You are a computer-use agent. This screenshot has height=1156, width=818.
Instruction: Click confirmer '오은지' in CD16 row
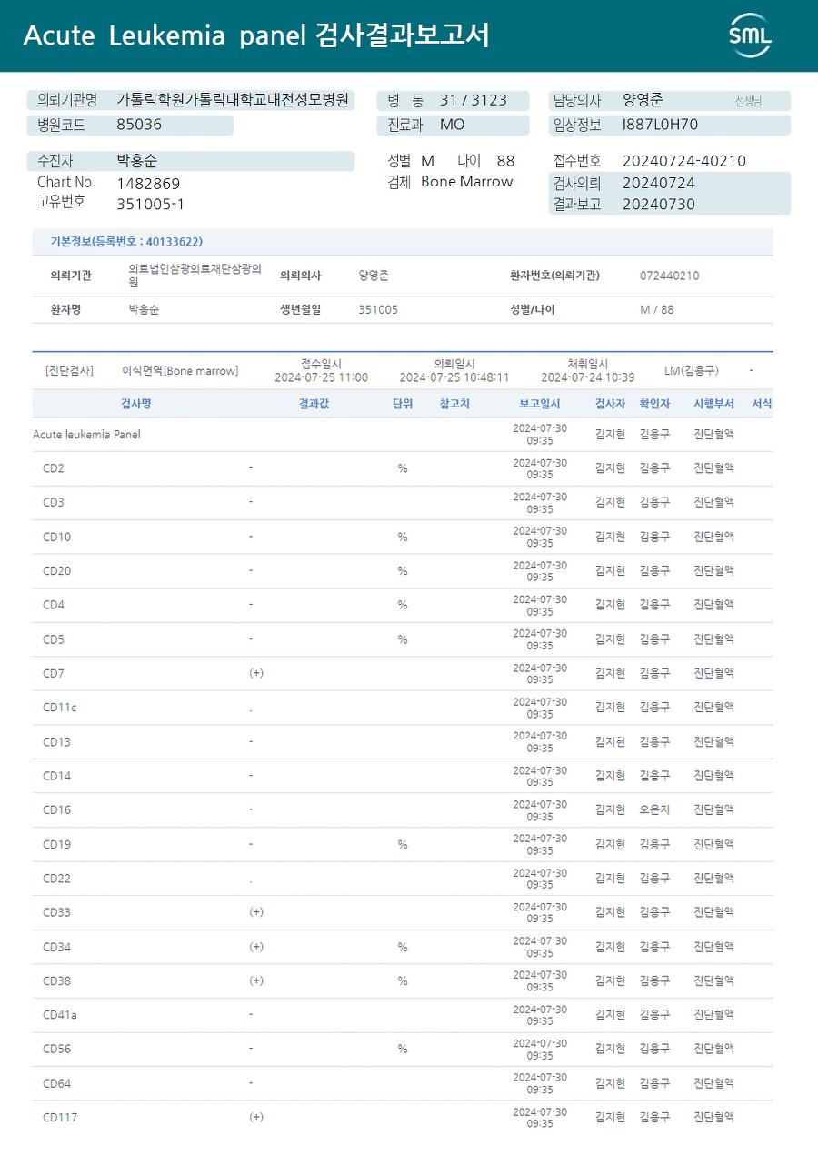pyautogui.click(x=654, y=809)
